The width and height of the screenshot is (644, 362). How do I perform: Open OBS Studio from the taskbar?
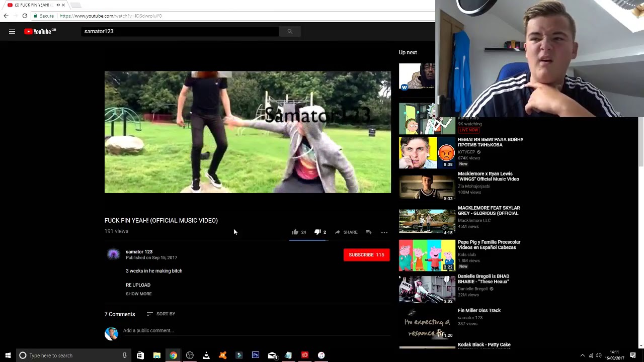coord(190,355)
